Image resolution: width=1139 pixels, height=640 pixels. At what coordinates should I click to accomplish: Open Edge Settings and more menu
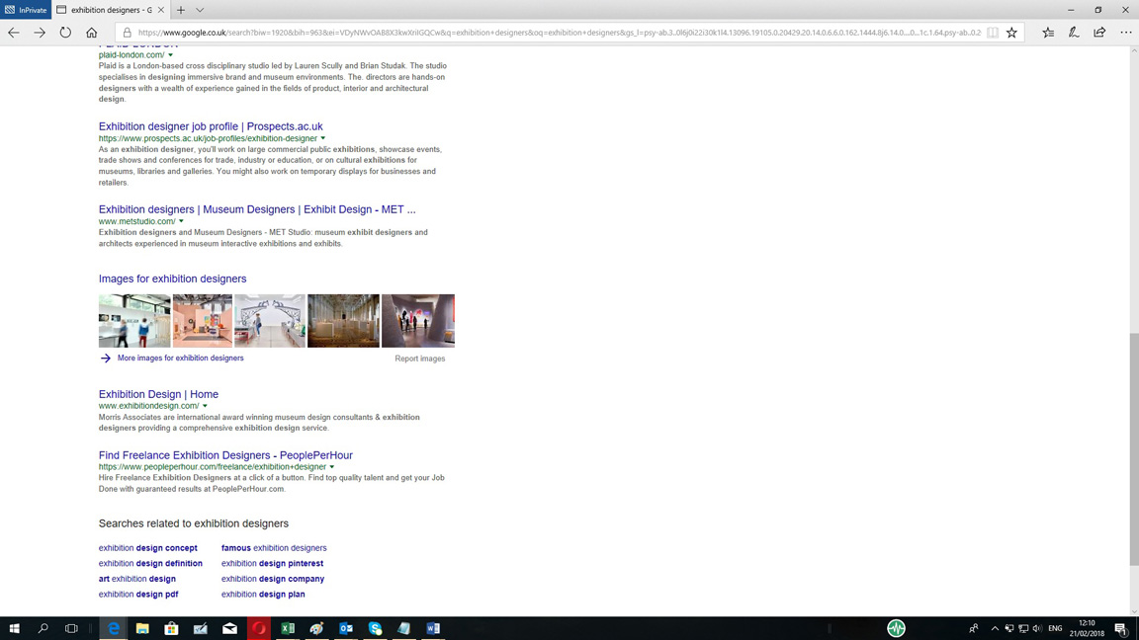1125,33
